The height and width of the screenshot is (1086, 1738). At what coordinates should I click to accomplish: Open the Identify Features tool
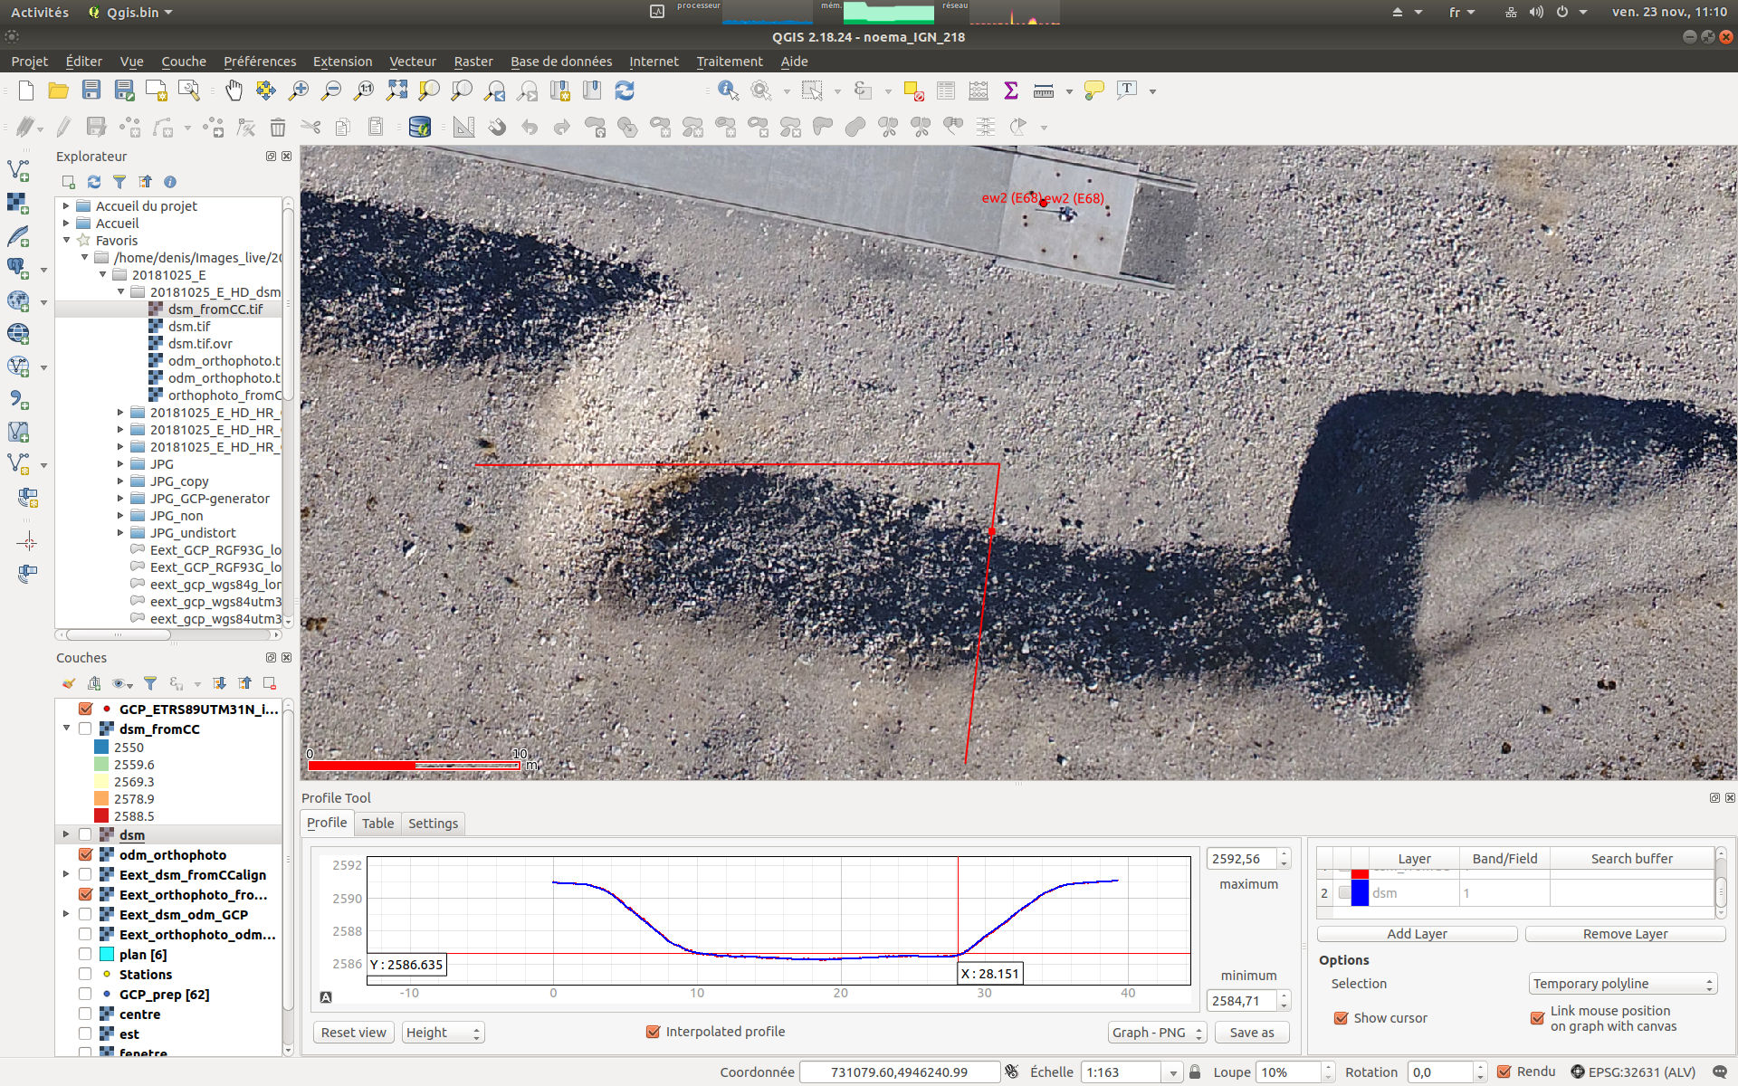pos(728,90)
